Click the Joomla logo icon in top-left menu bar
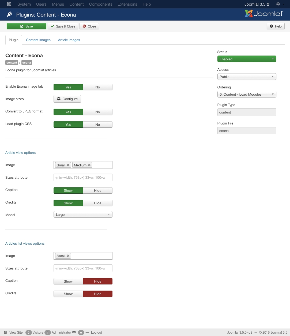290x336 pixels. tap(9, 4)
